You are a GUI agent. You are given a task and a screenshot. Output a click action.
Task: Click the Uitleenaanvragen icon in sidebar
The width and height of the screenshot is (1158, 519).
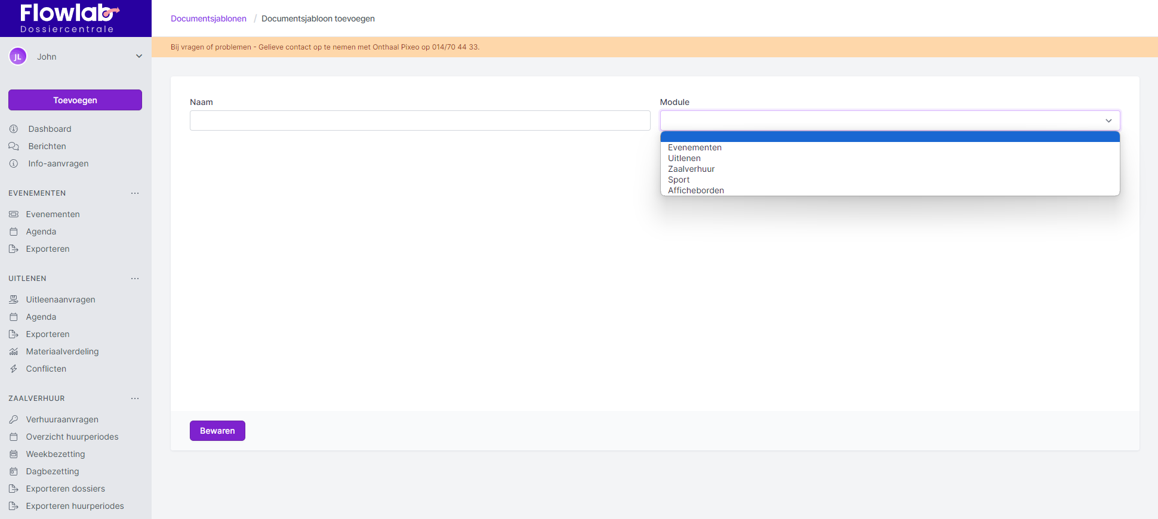(x=14, y=299)
